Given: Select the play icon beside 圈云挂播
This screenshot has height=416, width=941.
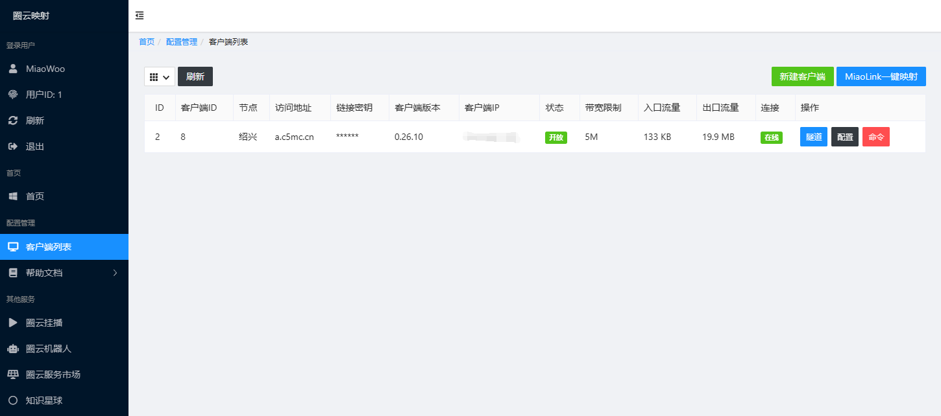Looking at the screenshot, I should (x=14, y=322).
